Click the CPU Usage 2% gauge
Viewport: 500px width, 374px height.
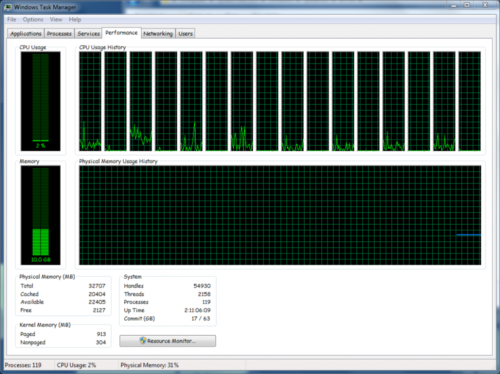click(x=40, y=101)
